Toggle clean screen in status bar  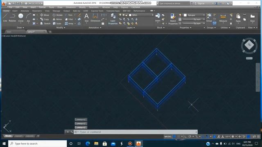coord(254,136)
